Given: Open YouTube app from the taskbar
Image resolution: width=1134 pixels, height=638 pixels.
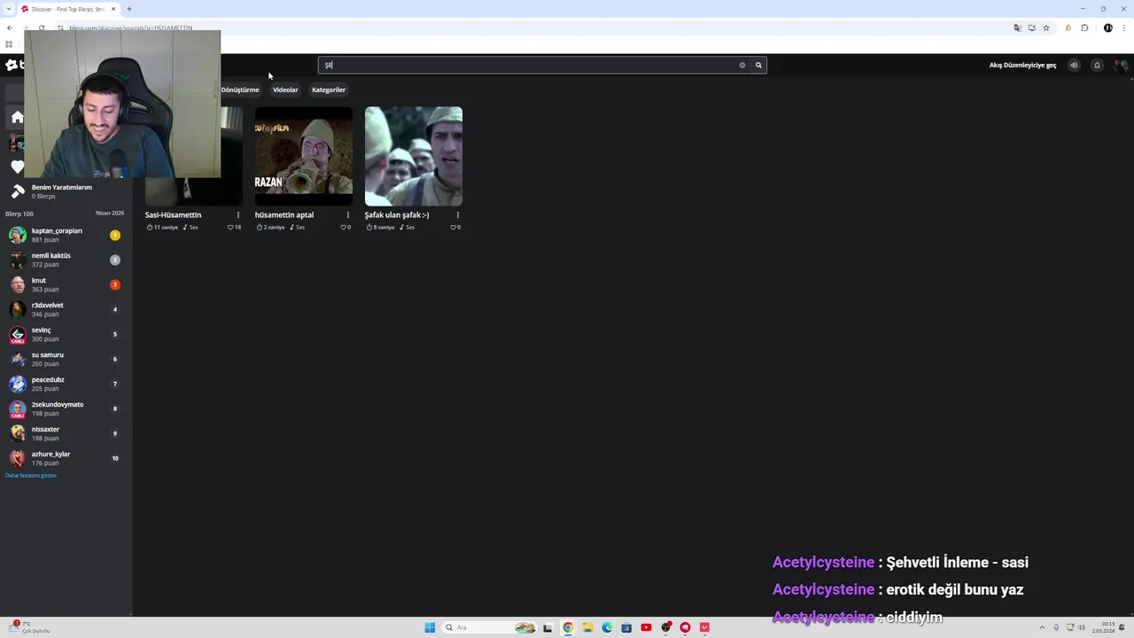Looking at the screenshot, I should coord(646,627).
